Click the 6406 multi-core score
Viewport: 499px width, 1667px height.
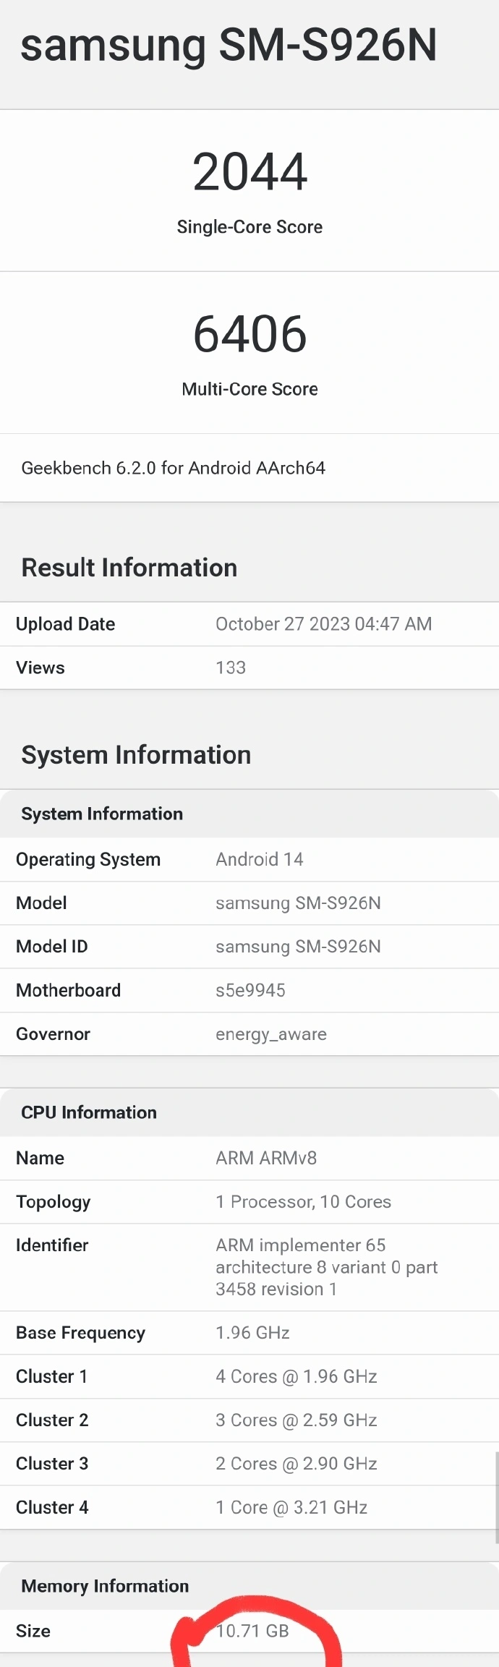(249, 334)
